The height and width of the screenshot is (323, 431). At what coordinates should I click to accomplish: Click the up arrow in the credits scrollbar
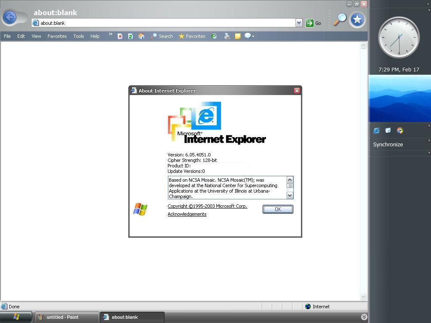pyautogui.click(x=290, y=180)
